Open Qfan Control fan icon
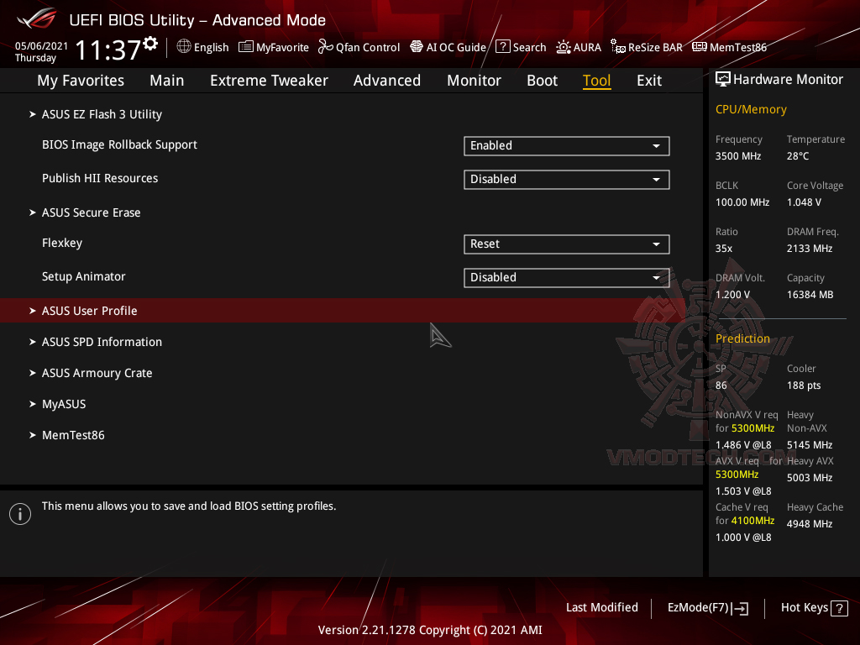This screenshot has width=860, height=645. (325, 47)
